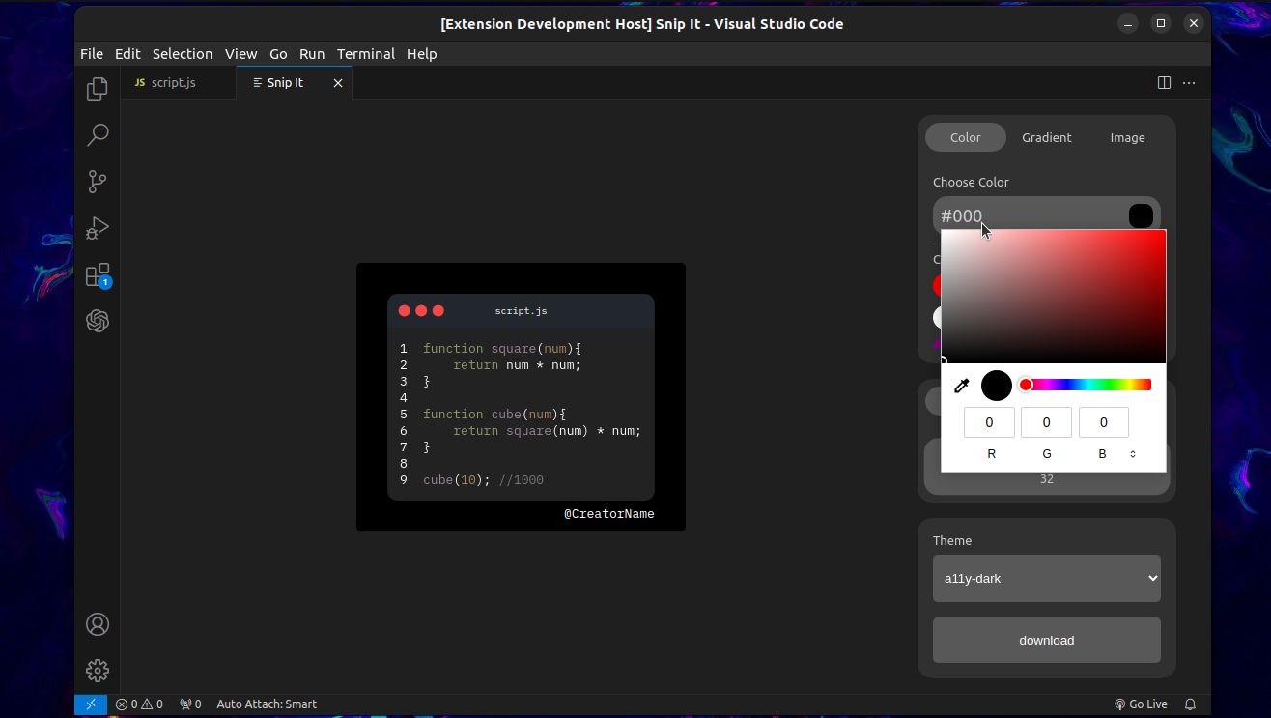Open the notifications bell

tap(1191, 704)
